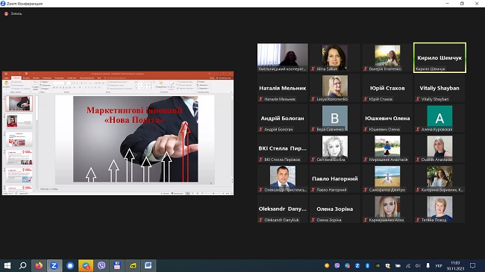This screenshot has width=485, height=272.
Task: Click the Zoom icon in system tray
Action: [357, 265]
